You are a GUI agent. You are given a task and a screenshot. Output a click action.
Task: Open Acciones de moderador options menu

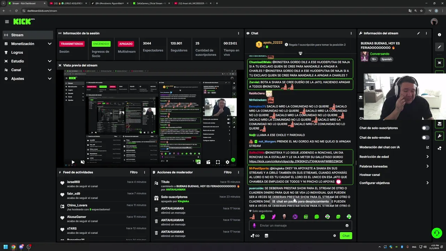[x=238, y=172]
